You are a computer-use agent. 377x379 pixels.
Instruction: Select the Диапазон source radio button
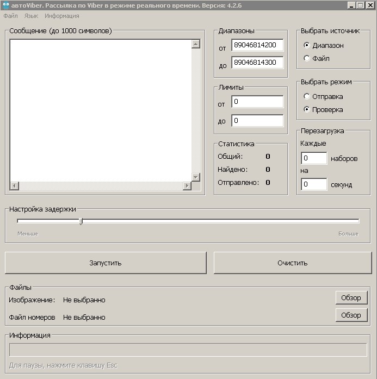point(307,45)
